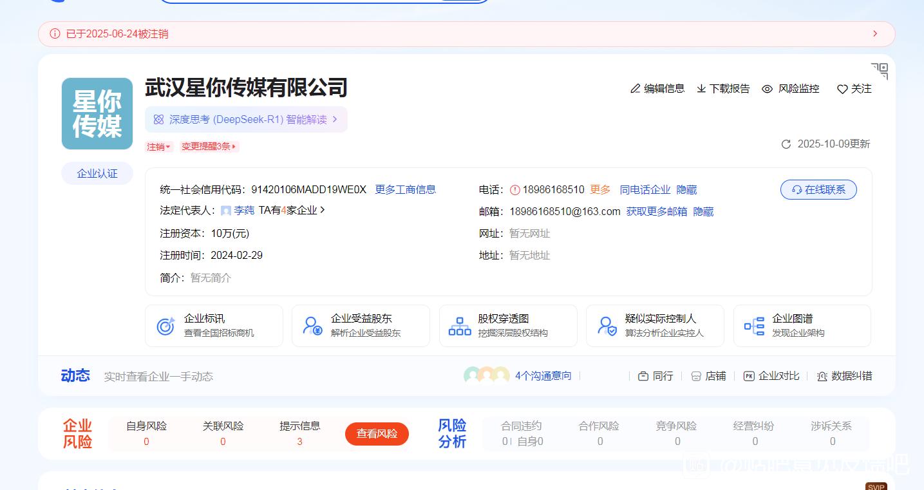Toggle the 关注 heart to follow company

coord(842,90)
